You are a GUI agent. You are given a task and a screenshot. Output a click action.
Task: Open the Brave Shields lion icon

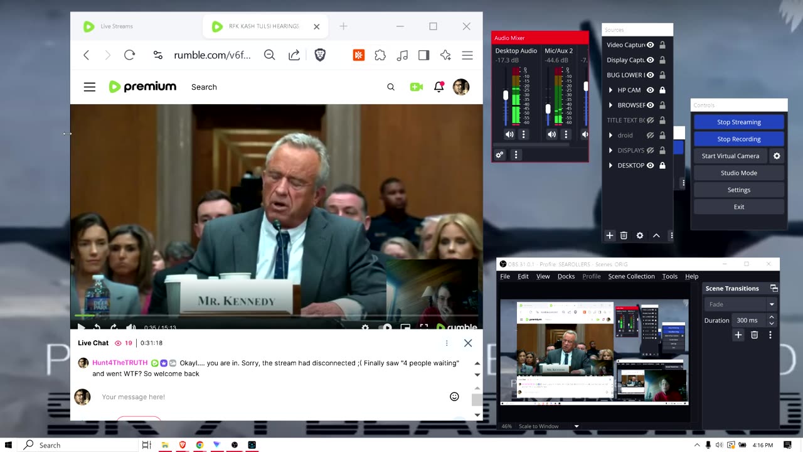pyautogui.click(x=320, y=55)
